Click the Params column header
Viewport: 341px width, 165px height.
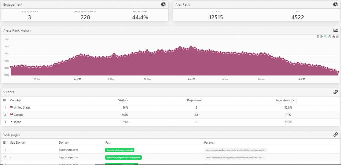tap(209, 143)
